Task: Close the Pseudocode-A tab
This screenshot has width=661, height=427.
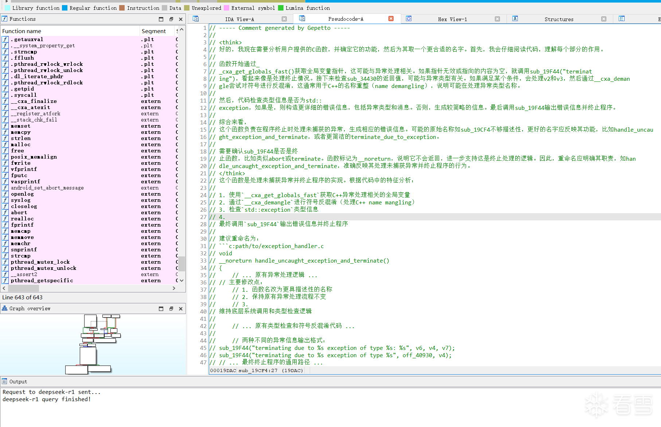Action: [x=391, y=19]
